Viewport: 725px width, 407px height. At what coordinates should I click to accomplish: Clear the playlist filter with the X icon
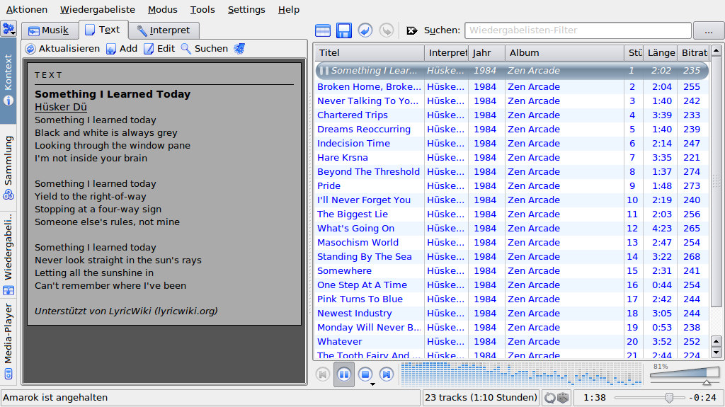pos(411,30)
